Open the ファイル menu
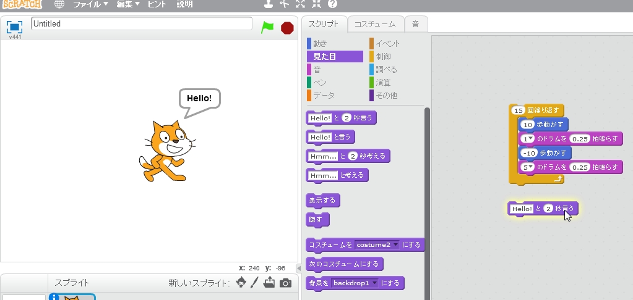This screenshot has width=633, height=300. tap(90, 4)
